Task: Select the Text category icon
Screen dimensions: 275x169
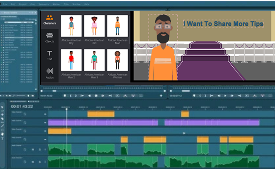Action: pos(49,56)
